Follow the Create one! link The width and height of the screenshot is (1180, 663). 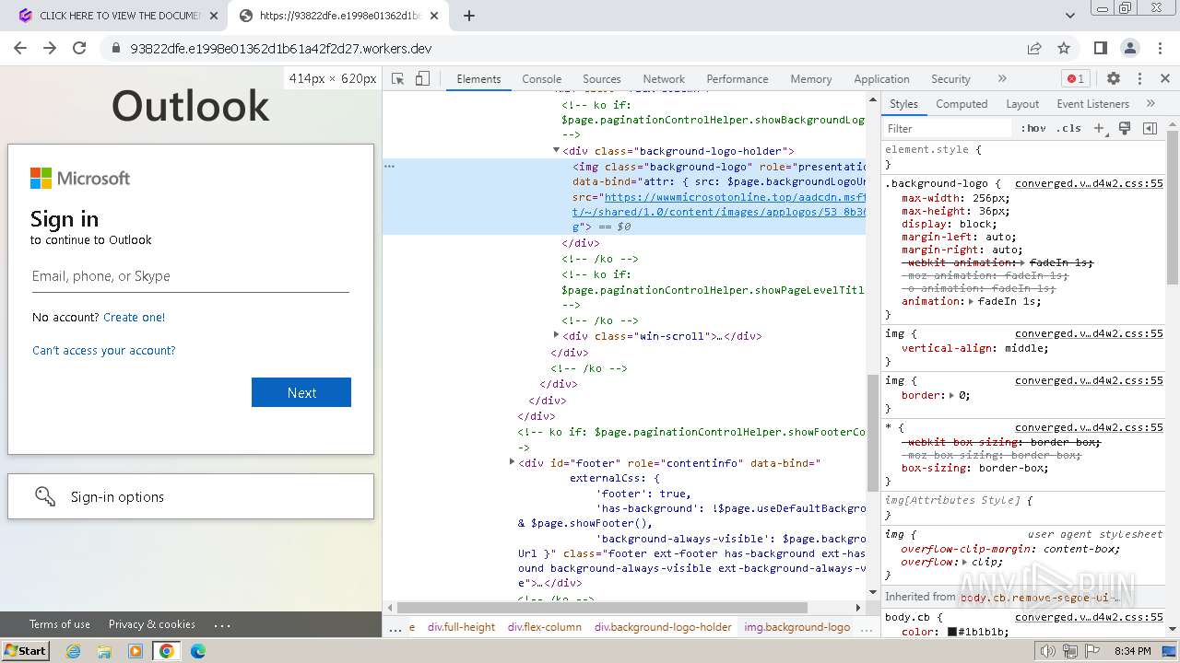pos(135,317)
